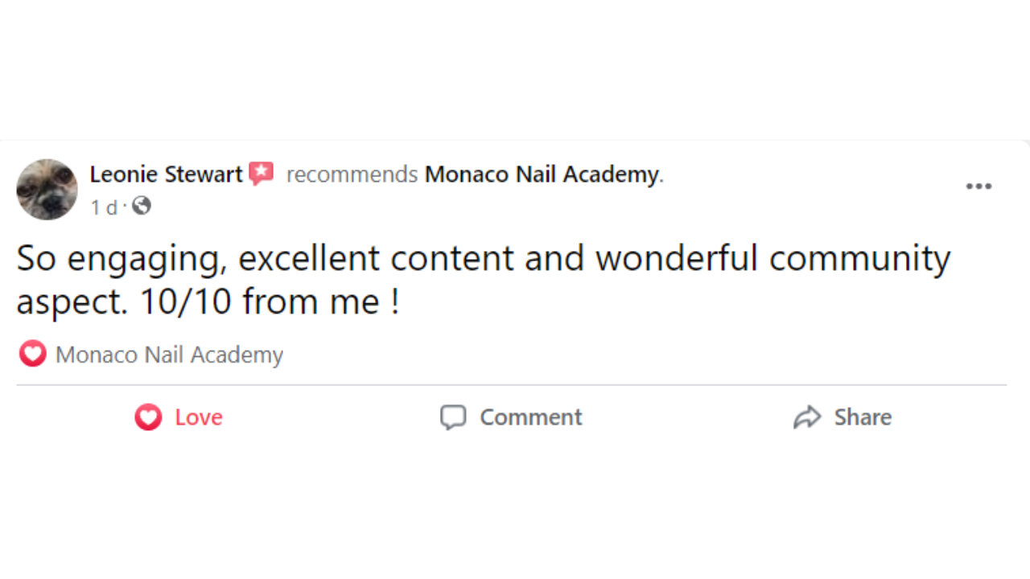This screenshot has height=579, width=1030.
Task: Click the word "community" in the review
Action: click(x=859, y=259)
